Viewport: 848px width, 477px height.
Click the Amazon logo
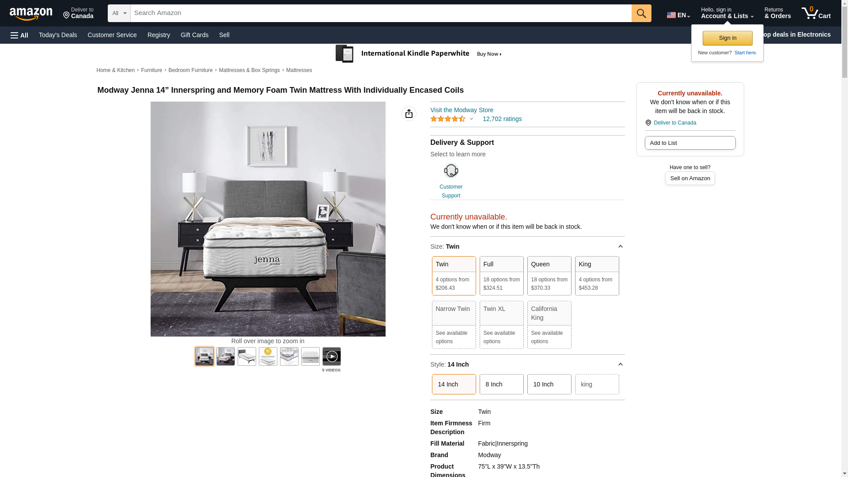[x=31, y=14]
